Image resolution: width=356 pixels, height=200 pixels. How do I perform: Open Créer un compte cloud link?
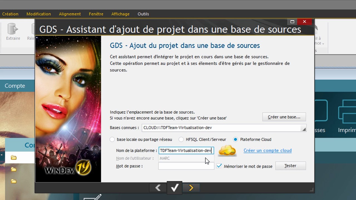click(x=268, y=151)
